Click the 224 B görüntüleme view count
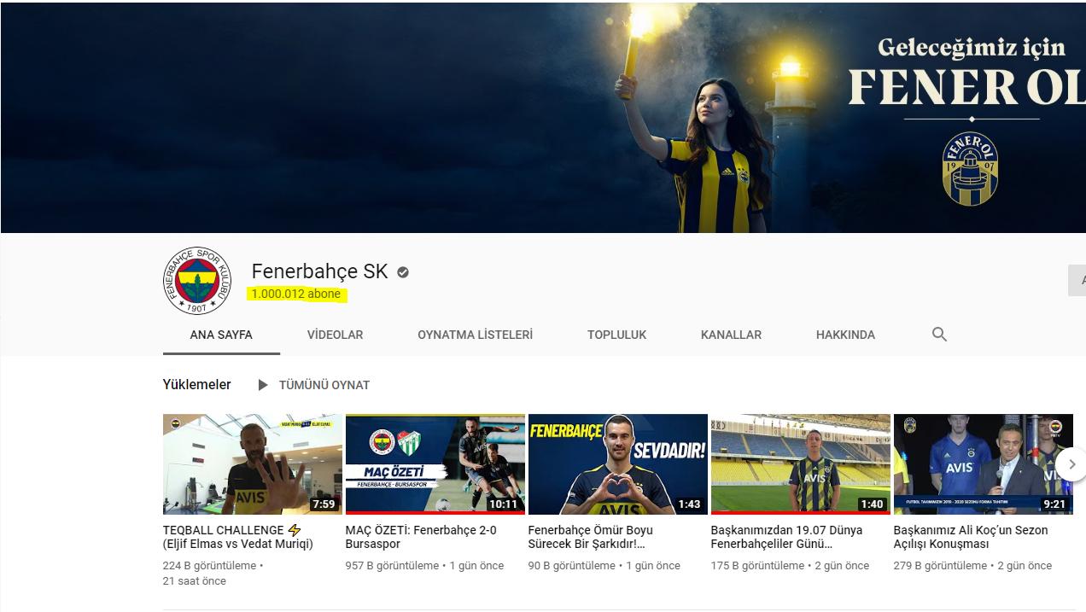1086x612 pixels. pos(209,565)
